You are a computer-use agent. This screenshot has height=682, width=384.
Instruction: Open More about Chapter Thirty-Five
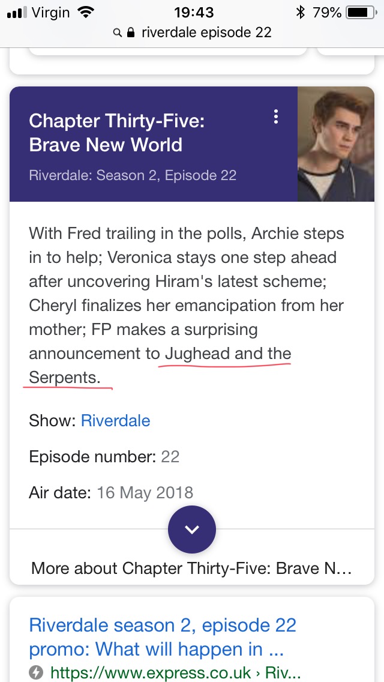tap(191, 568)
